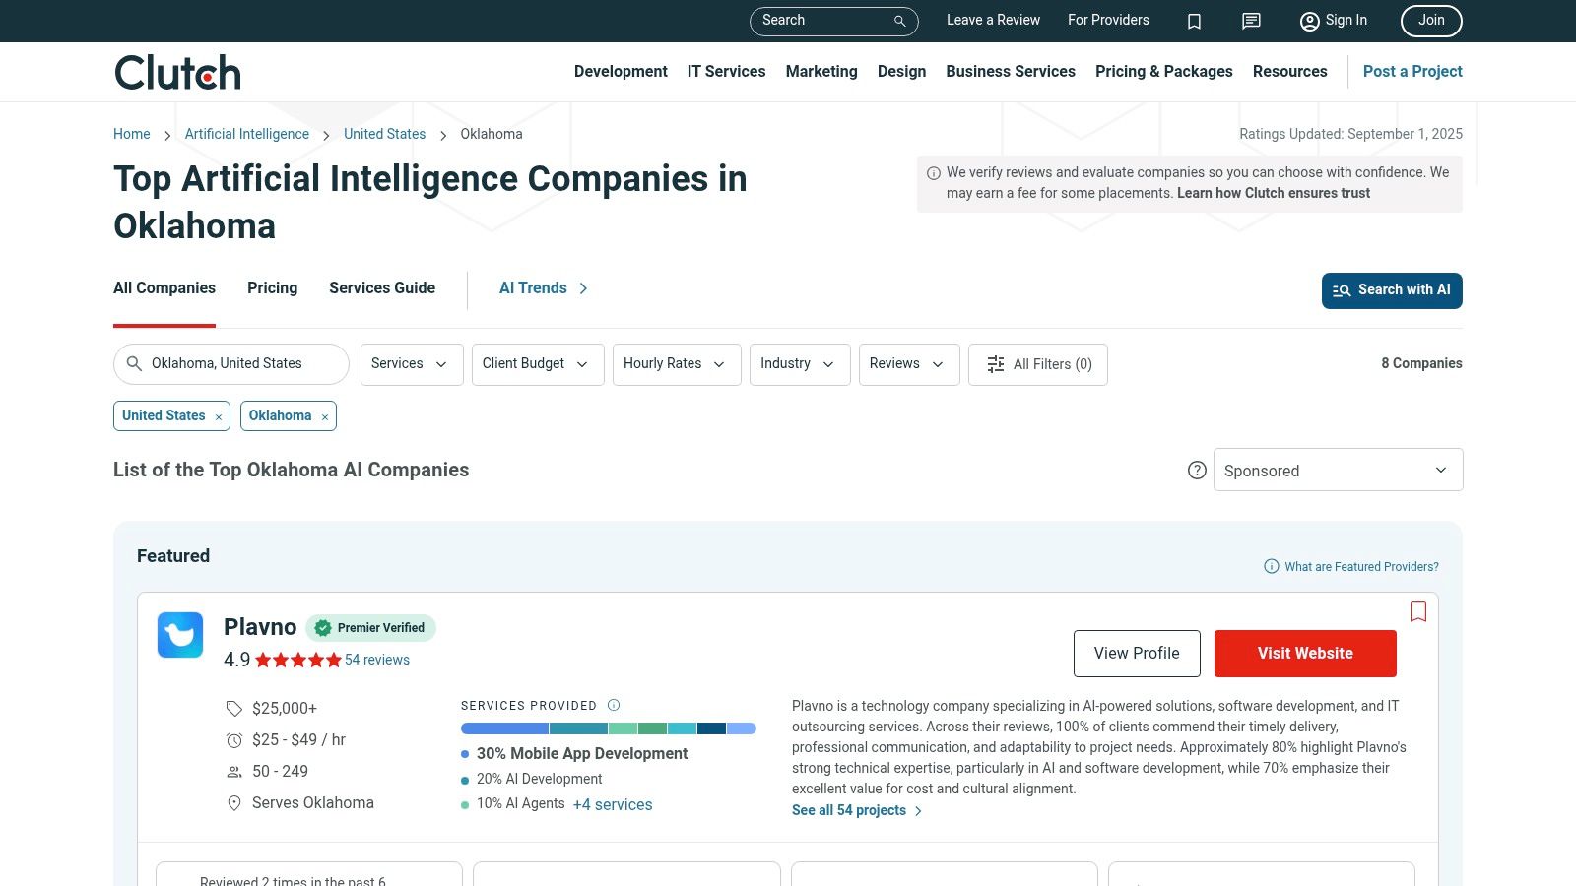
Task: Switch to the Pricing tab
Action: [272, 287]
